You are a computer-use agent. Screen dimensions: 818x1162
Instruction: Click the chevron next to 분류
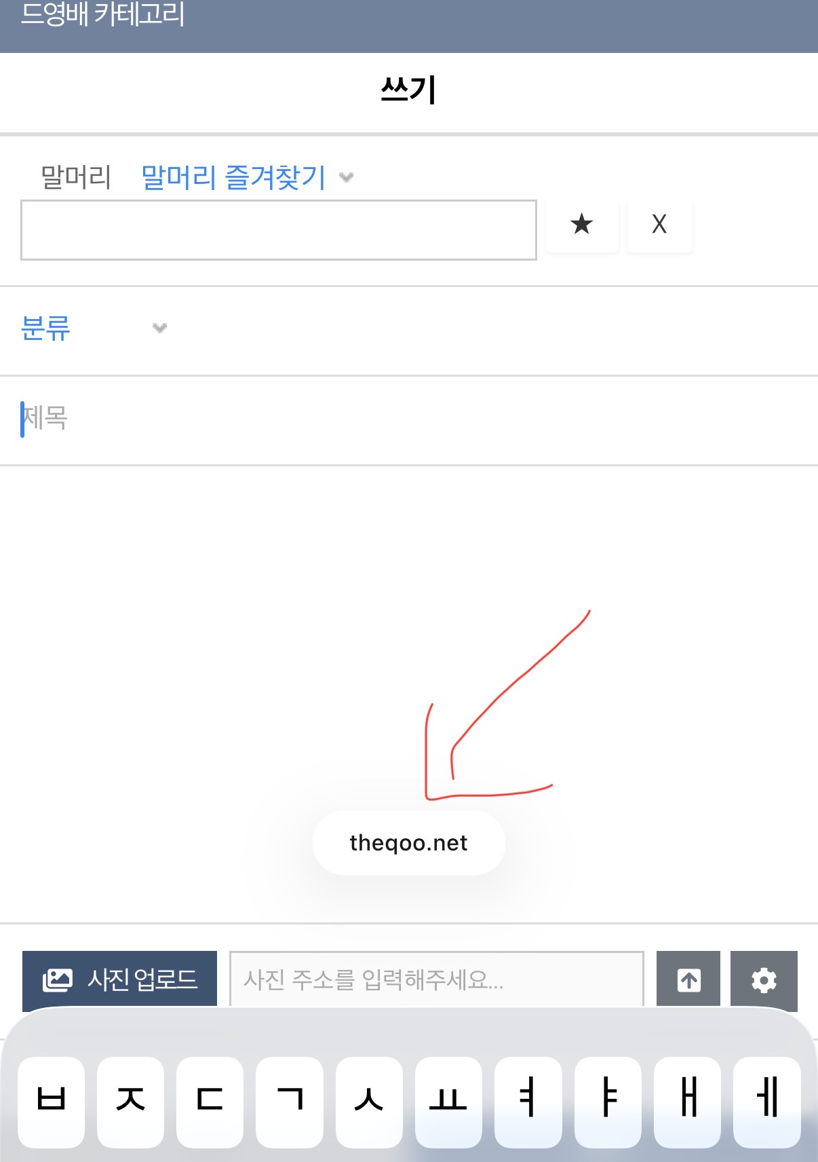click(x=159, y=328)
